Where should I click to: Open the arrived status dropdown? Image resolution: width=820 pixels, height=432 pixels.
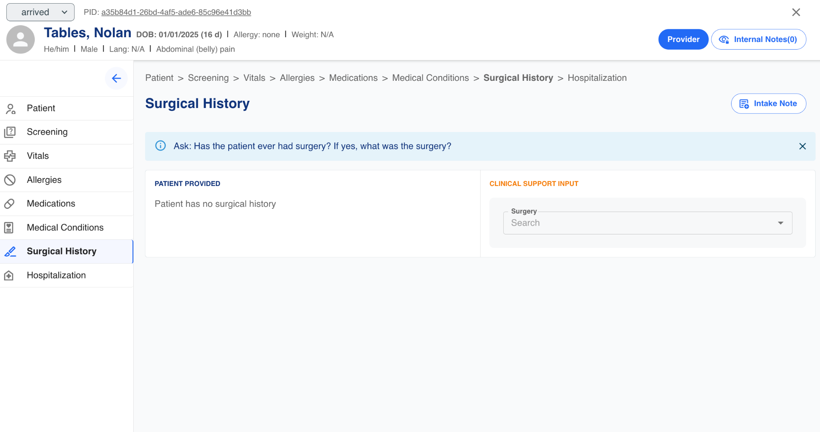tap(40, 12)
